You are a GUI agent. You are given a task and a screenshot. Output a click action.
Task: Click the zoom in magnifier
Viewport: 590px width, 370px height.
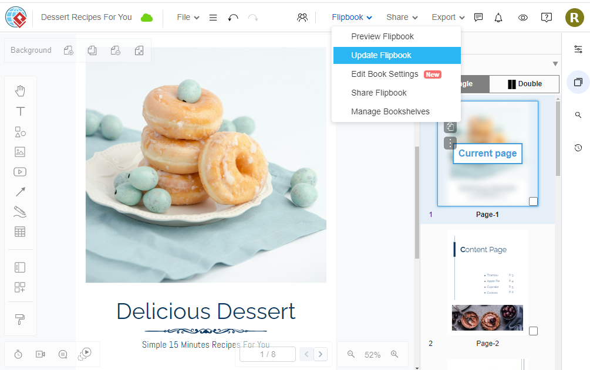395,354
